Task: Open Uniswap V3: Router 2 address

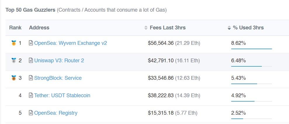Action: click(x=59, y=61)
